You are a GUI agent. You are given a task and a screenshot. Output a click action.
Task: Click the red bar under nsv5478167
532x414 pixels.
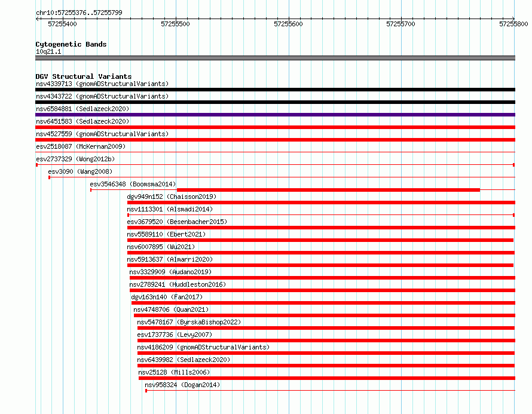point(326,328)
